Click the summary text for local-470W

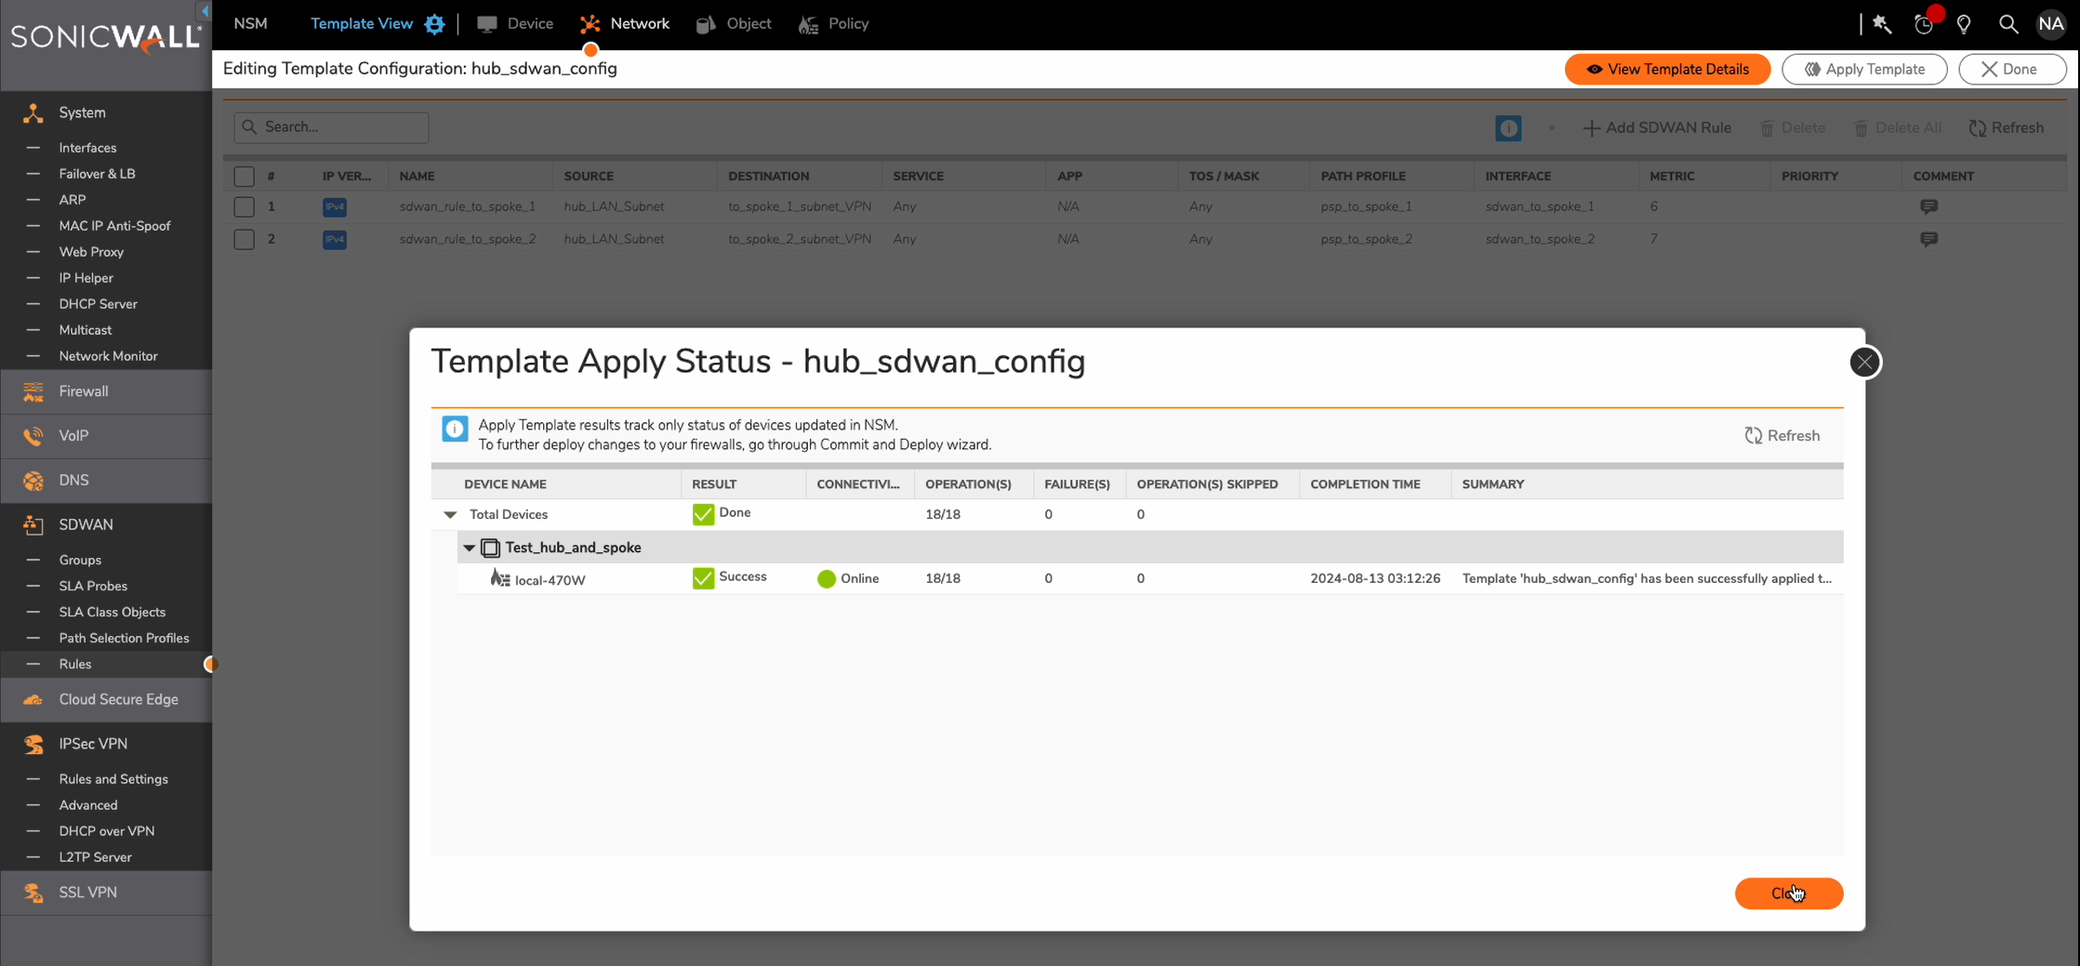[1647, 579]
